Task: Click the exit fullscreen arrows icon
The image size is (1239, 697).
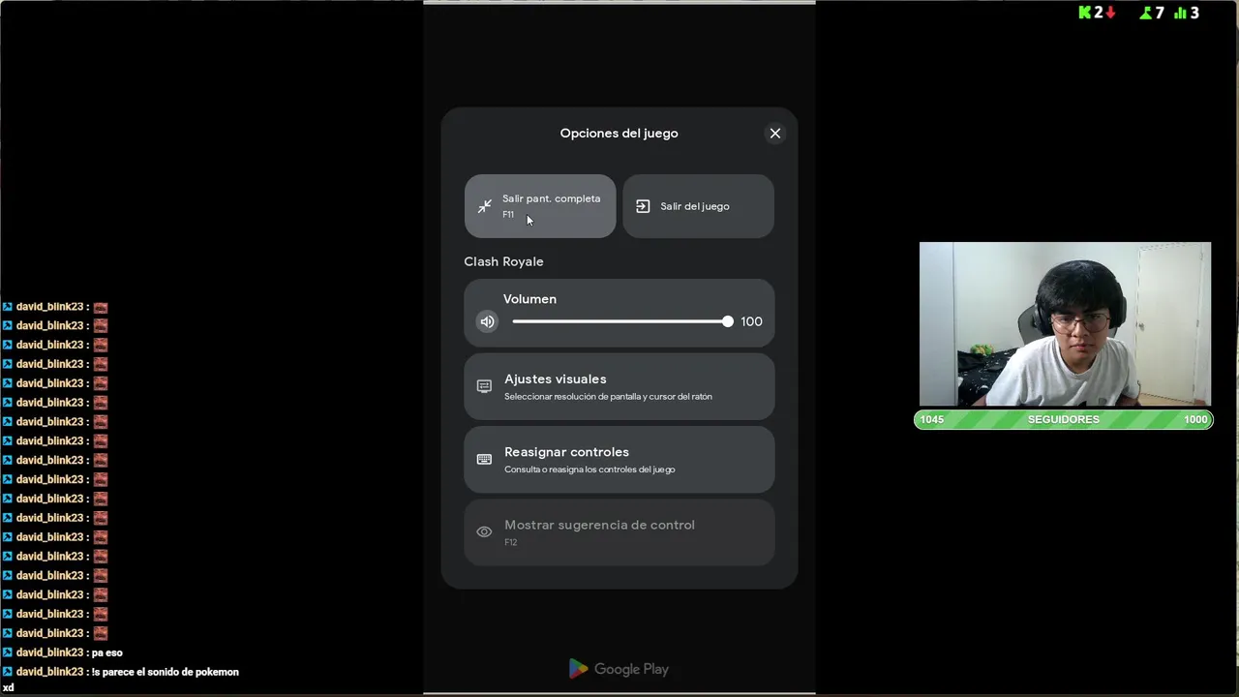Action: pos(485,206)
